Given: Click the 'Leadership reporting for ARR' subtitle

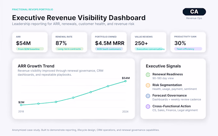Looking at the screenshot, I should click(73, 24).
